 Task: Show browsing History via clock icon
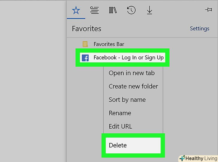(x=131, y=10)
